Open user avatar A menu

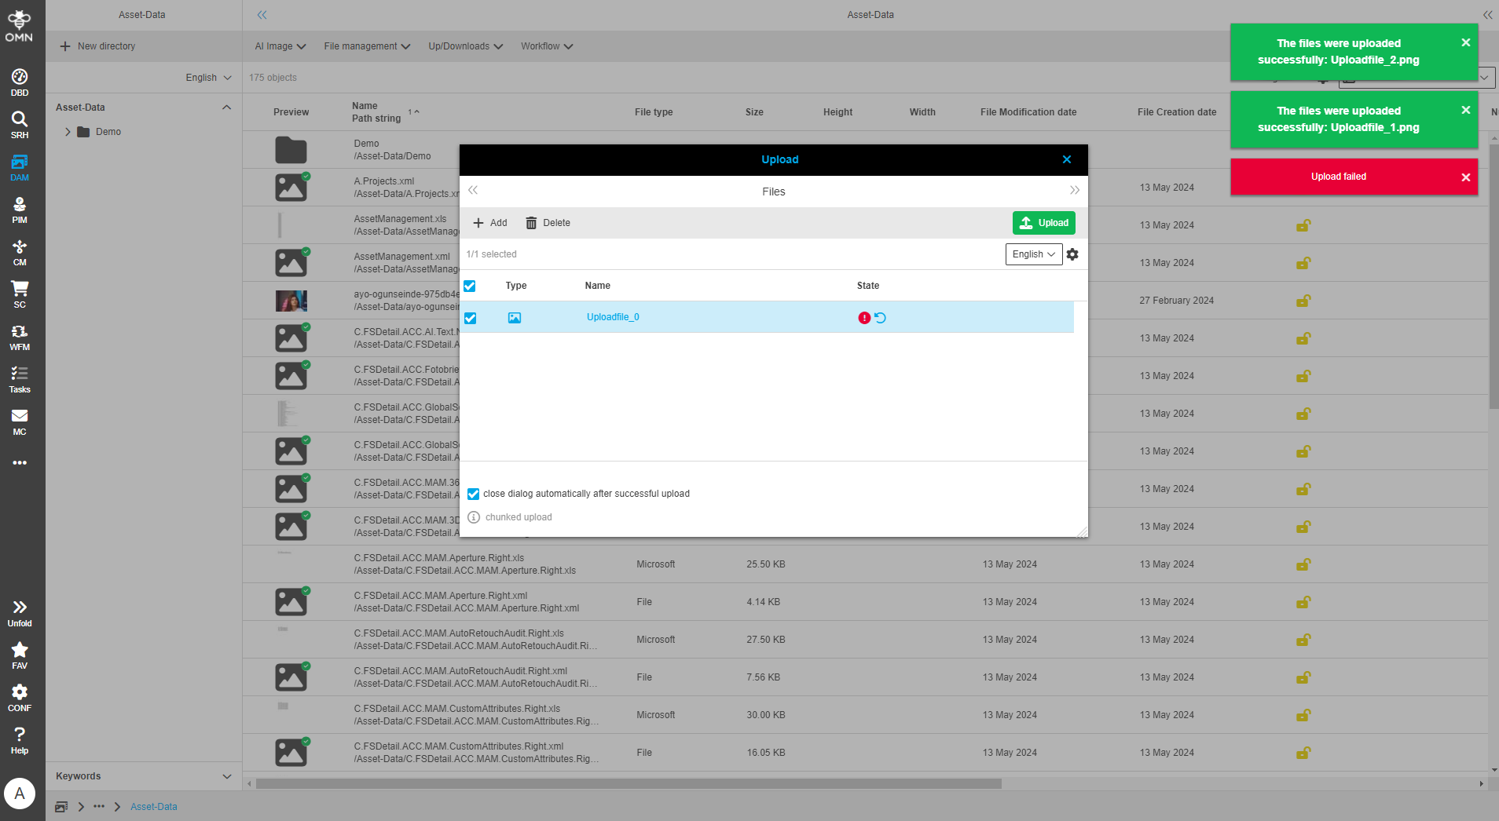click(x=20, y=794)
